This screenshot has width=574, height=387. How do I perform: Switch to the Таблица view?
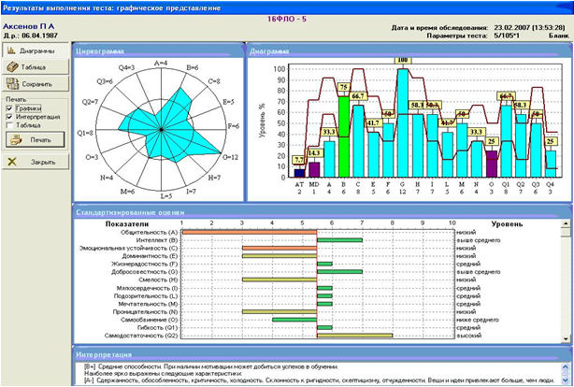[x=35, y=66]
